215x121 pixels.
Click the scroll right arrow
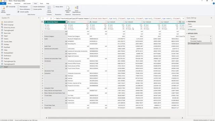pyautogui.click(x=182, y=118)
